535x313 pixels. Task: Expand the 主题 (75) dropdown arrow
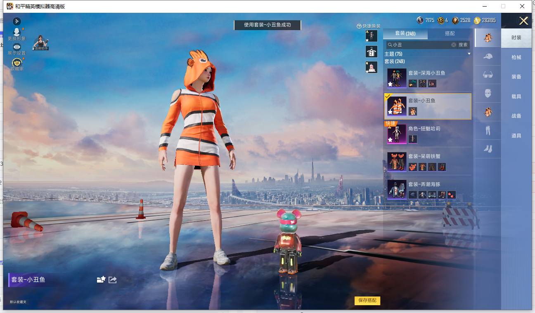pyautogui.click(x=469, y=54)
